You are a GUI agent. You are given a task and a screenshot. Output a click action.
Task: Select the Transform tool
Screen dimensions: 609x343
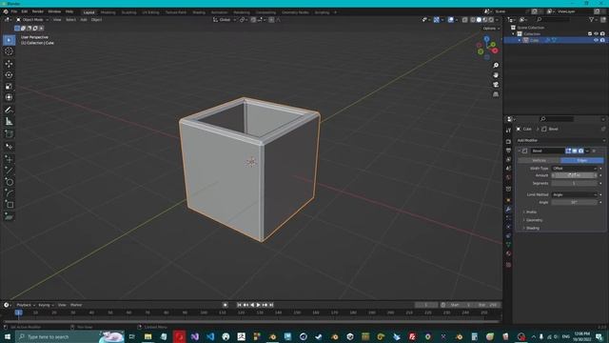click(x=9, y=97)
